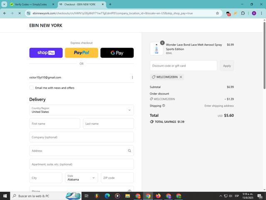The width and height of the screenshot is (266, 200).
Task: Click the Total $5.60 amount
Action: (229, 115)
